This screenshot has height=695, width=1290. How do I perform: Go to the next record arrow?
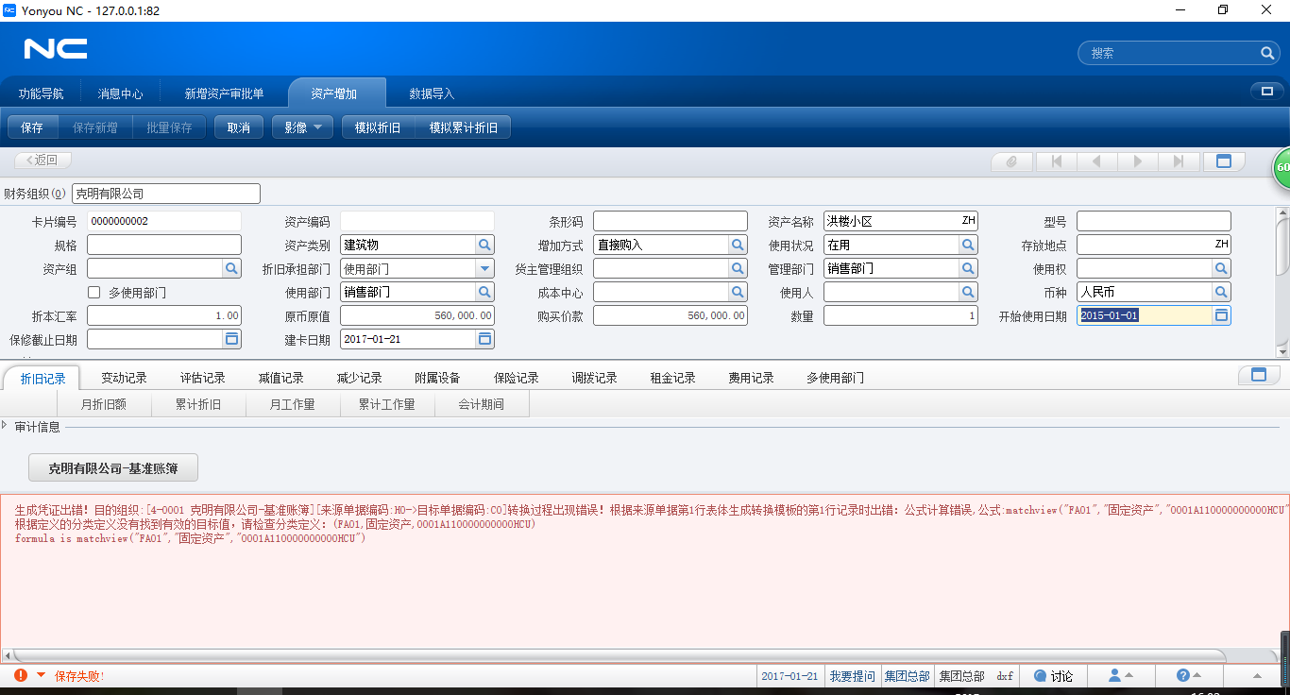click(1138, 161)
